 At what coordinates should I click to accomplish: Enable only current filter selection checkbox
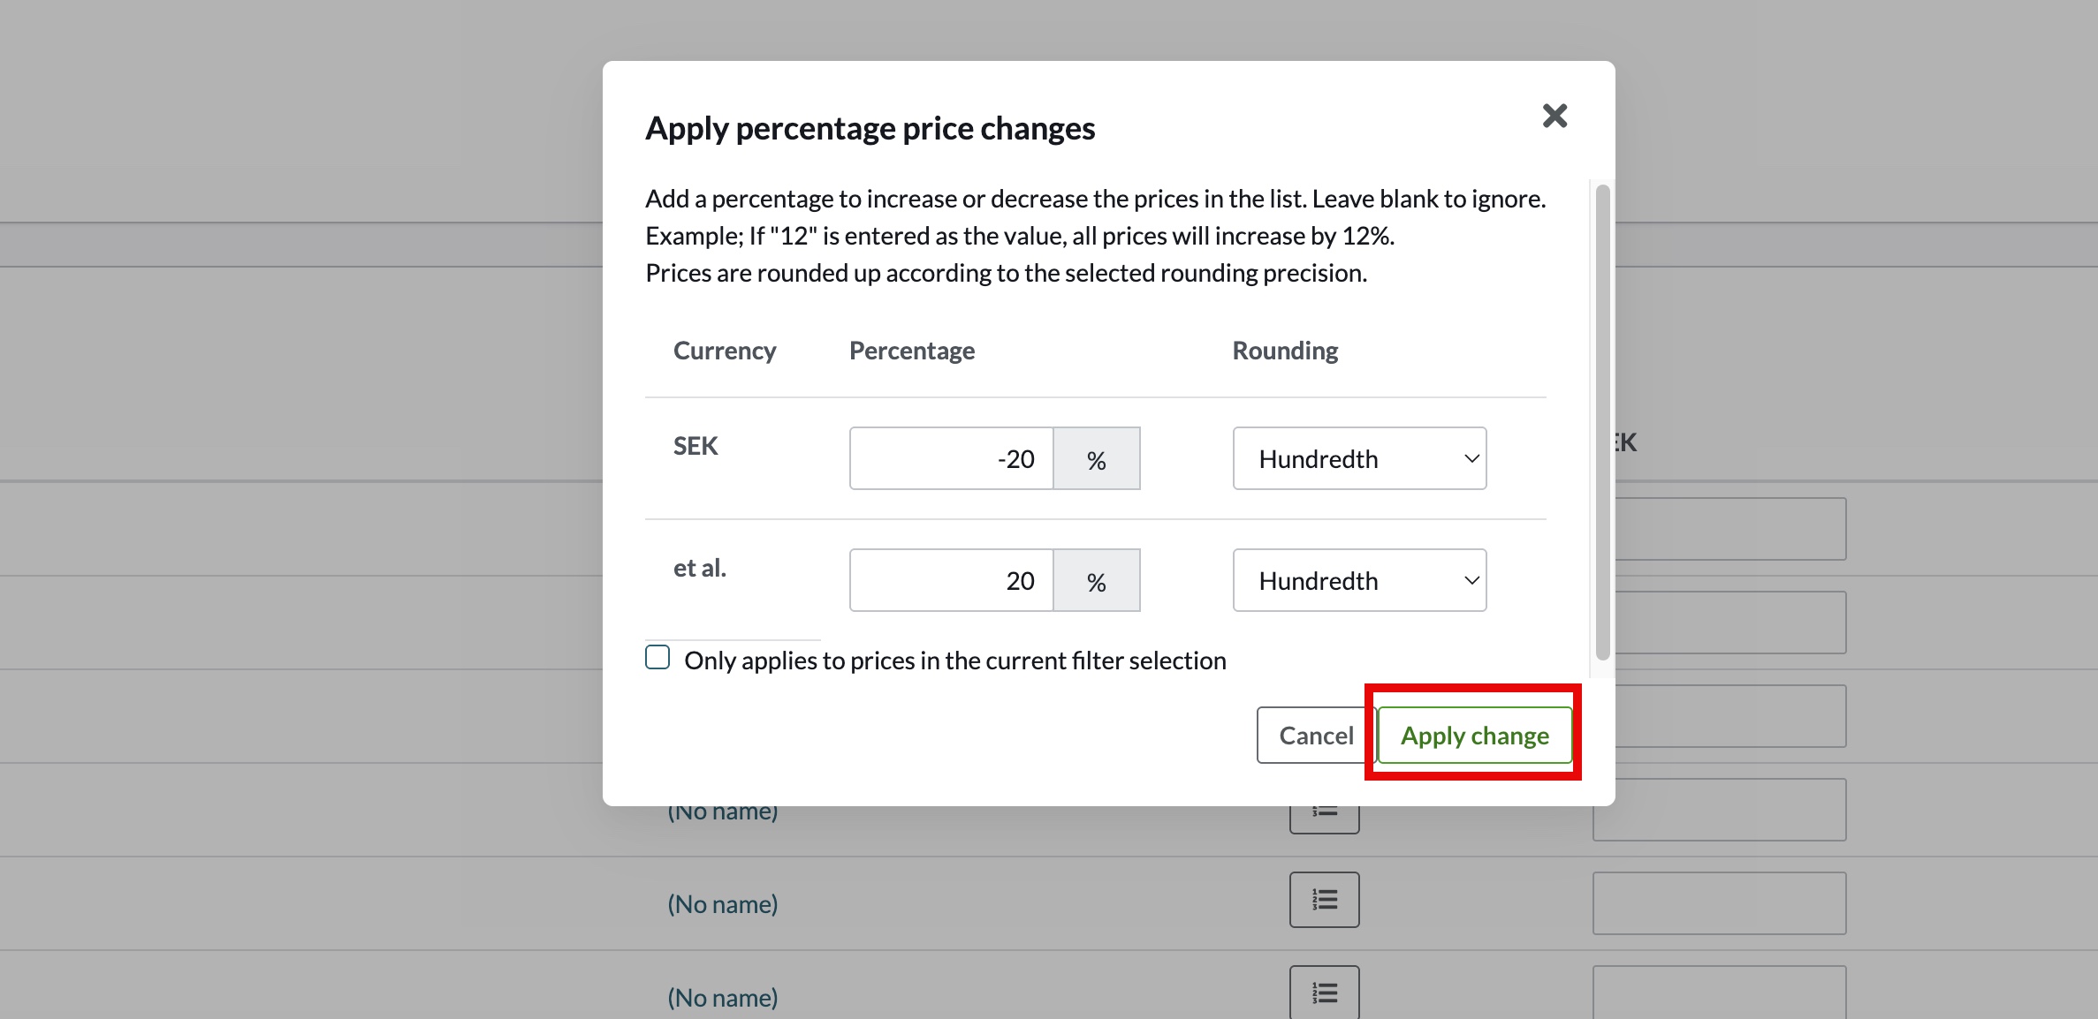658,658
